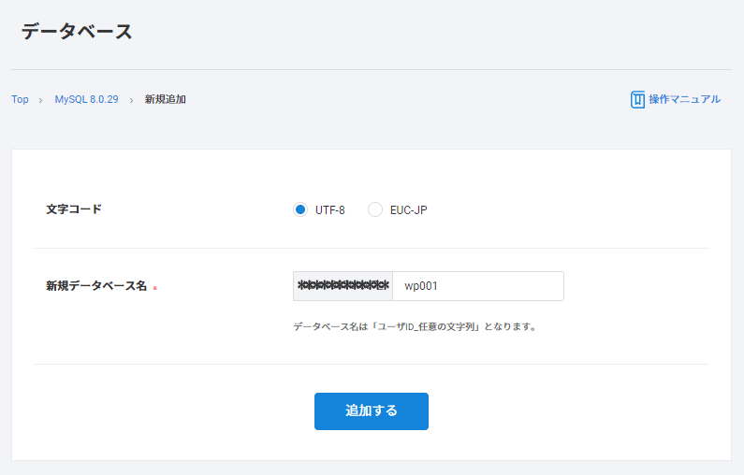Click the 新規データベース名 field label
This screenshot has height=475, width=744.
pyautogui.click(x=96, y=286)
